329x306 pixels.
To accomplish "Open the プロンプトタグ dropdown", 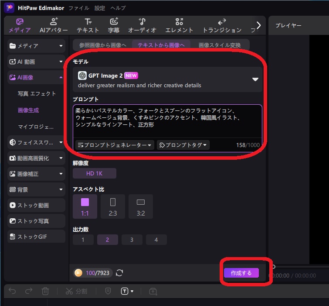I will pos(183,145).
